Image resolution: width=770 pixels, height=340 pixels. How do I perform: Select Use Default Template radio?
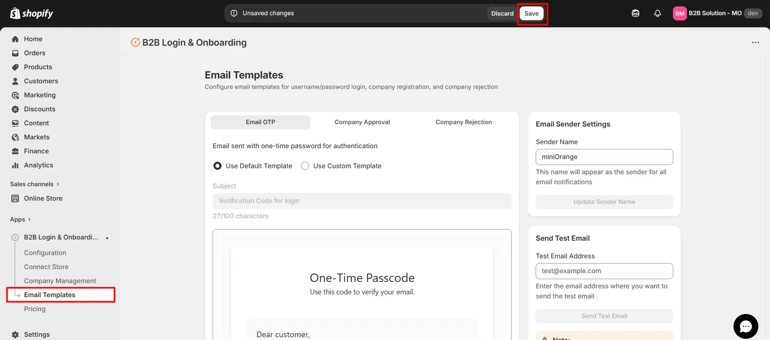click(217, 166)
